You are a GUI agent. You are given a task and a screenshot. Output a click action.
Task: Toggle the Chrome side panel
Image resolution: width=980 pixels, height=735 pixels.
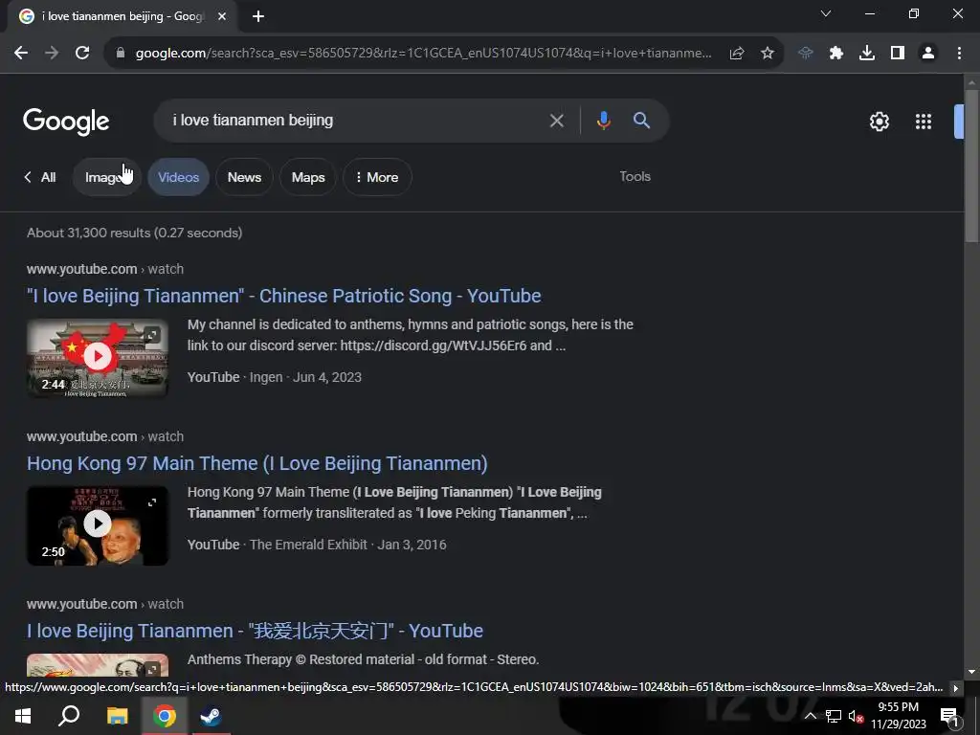point(898,54)
